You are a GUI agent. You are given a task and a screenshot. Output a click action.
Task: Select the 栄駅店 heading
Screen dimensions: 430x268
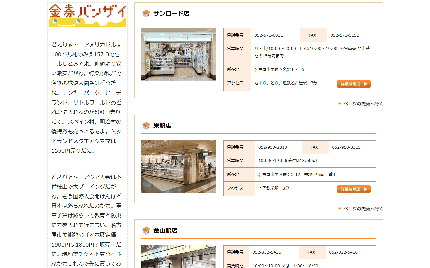click(x=162, y=126)
